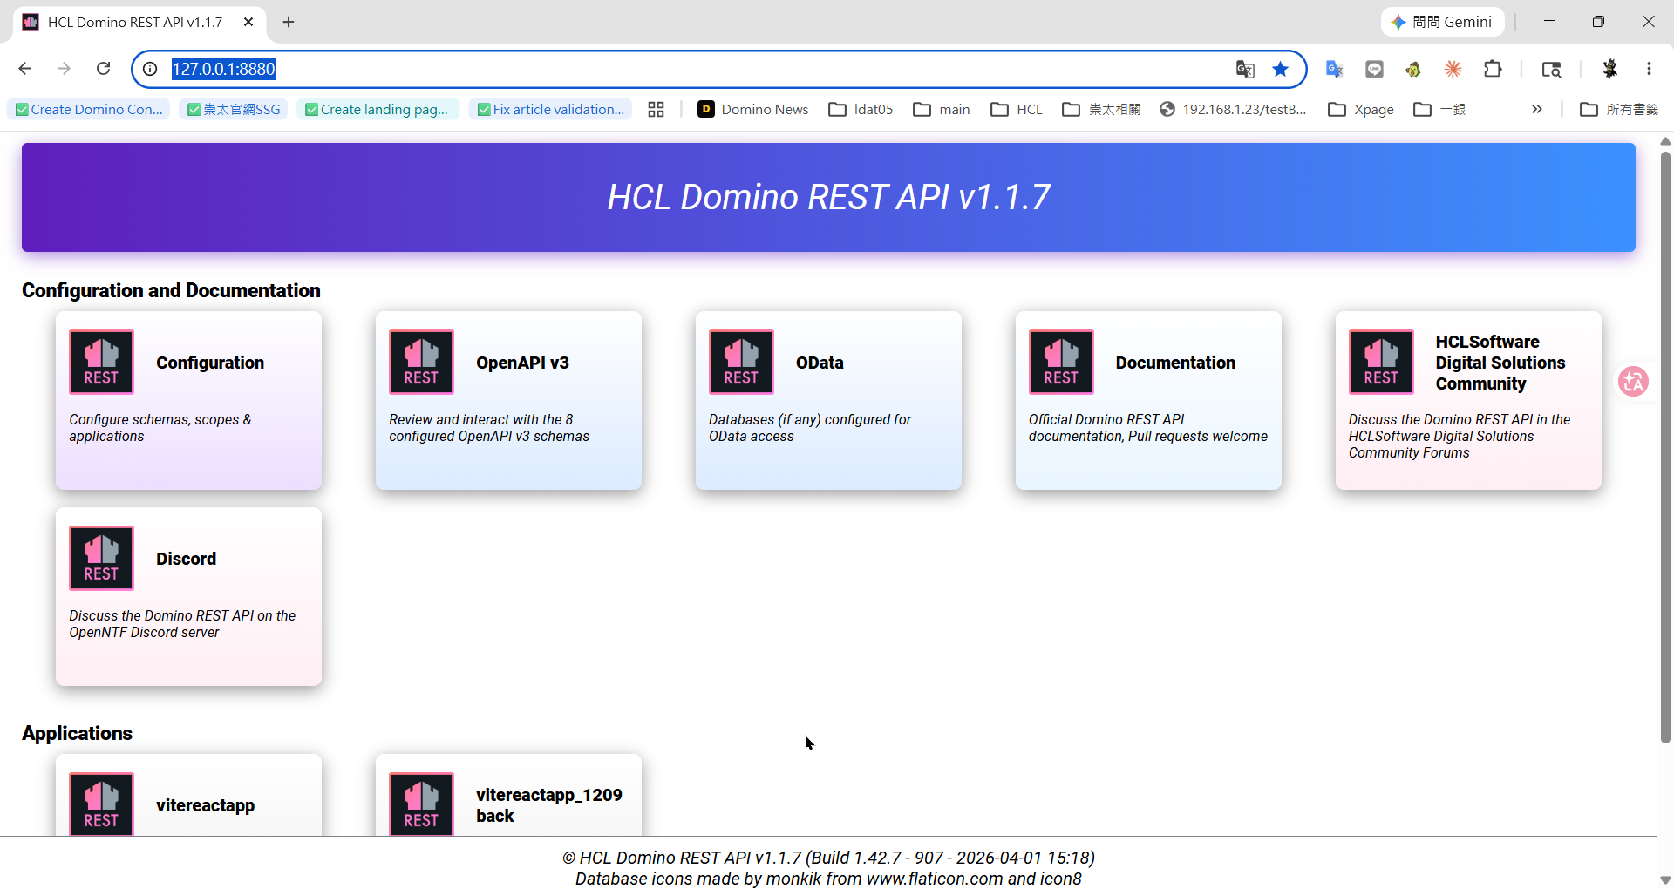Go forward to the next page
Image resolution: width=1674 pixels, height=889 pixels.
tap(64, 69)
